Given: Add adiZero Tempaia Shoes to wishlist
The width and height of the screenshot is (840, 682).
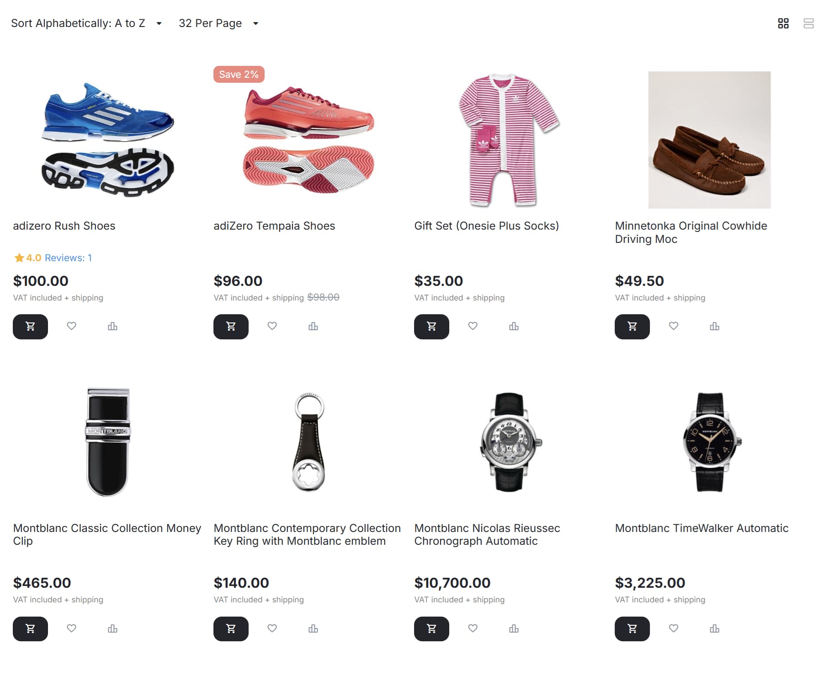Looking at the screenshot, I should tap(272, 326).
